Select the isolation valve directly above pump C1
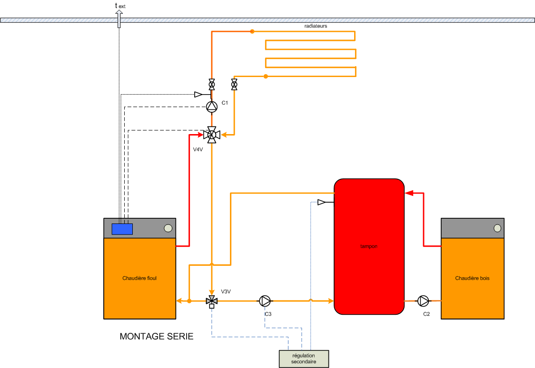The width and height of the screenshot is (535, 368). click(x=212, y=85)
